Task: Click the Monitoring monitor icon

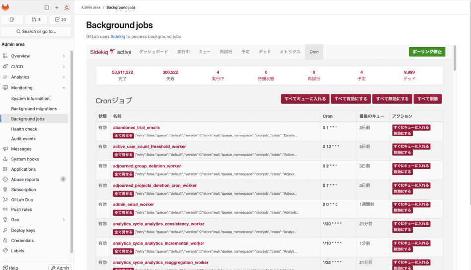Action: (5, 88)
